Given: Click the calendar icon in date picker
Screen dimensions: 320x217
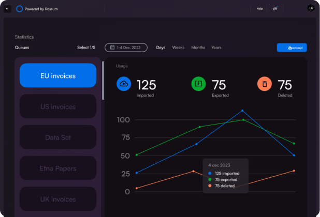Looking at the screenshot, I should [x=111, y=48].
